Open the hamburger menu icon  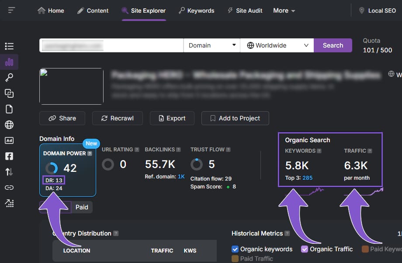[x=11, y=10]
